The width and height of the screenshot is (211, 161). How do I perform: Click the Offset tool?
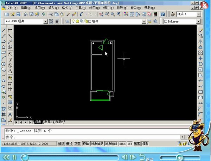(200, 47)
